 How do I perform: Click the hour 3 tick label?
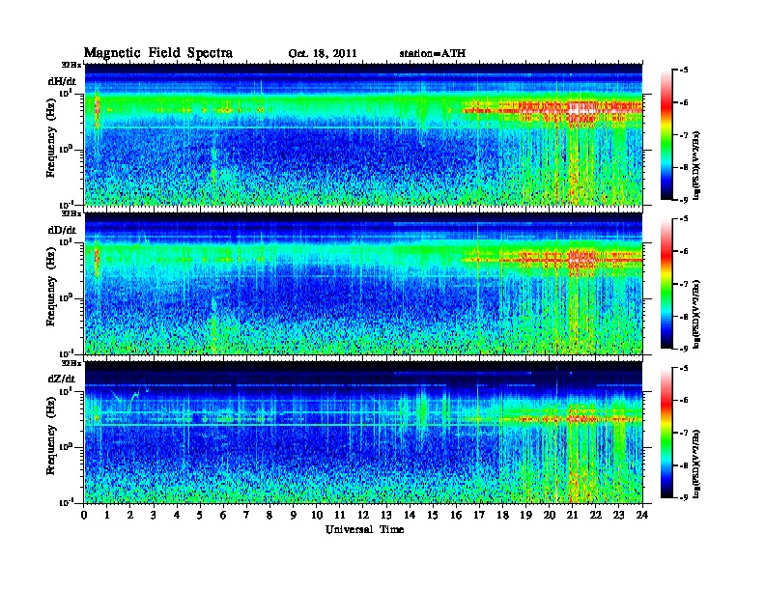[x=154, y=515]
